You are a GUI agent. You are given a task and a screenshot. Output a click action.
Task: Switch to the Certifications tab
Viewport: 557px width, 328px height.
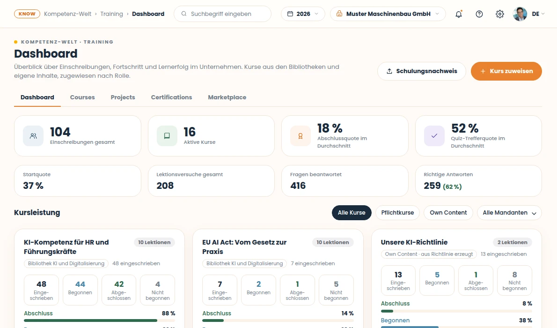[x=172, y=97]
